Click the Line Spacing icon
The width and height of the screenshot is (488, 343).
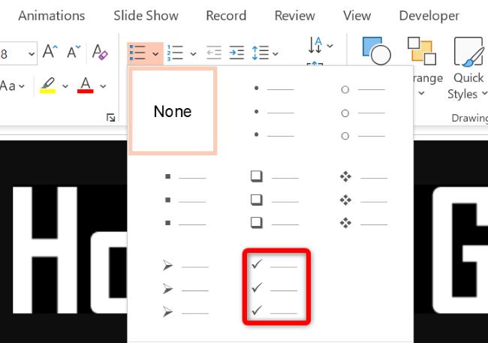click(x=261, y=53)
